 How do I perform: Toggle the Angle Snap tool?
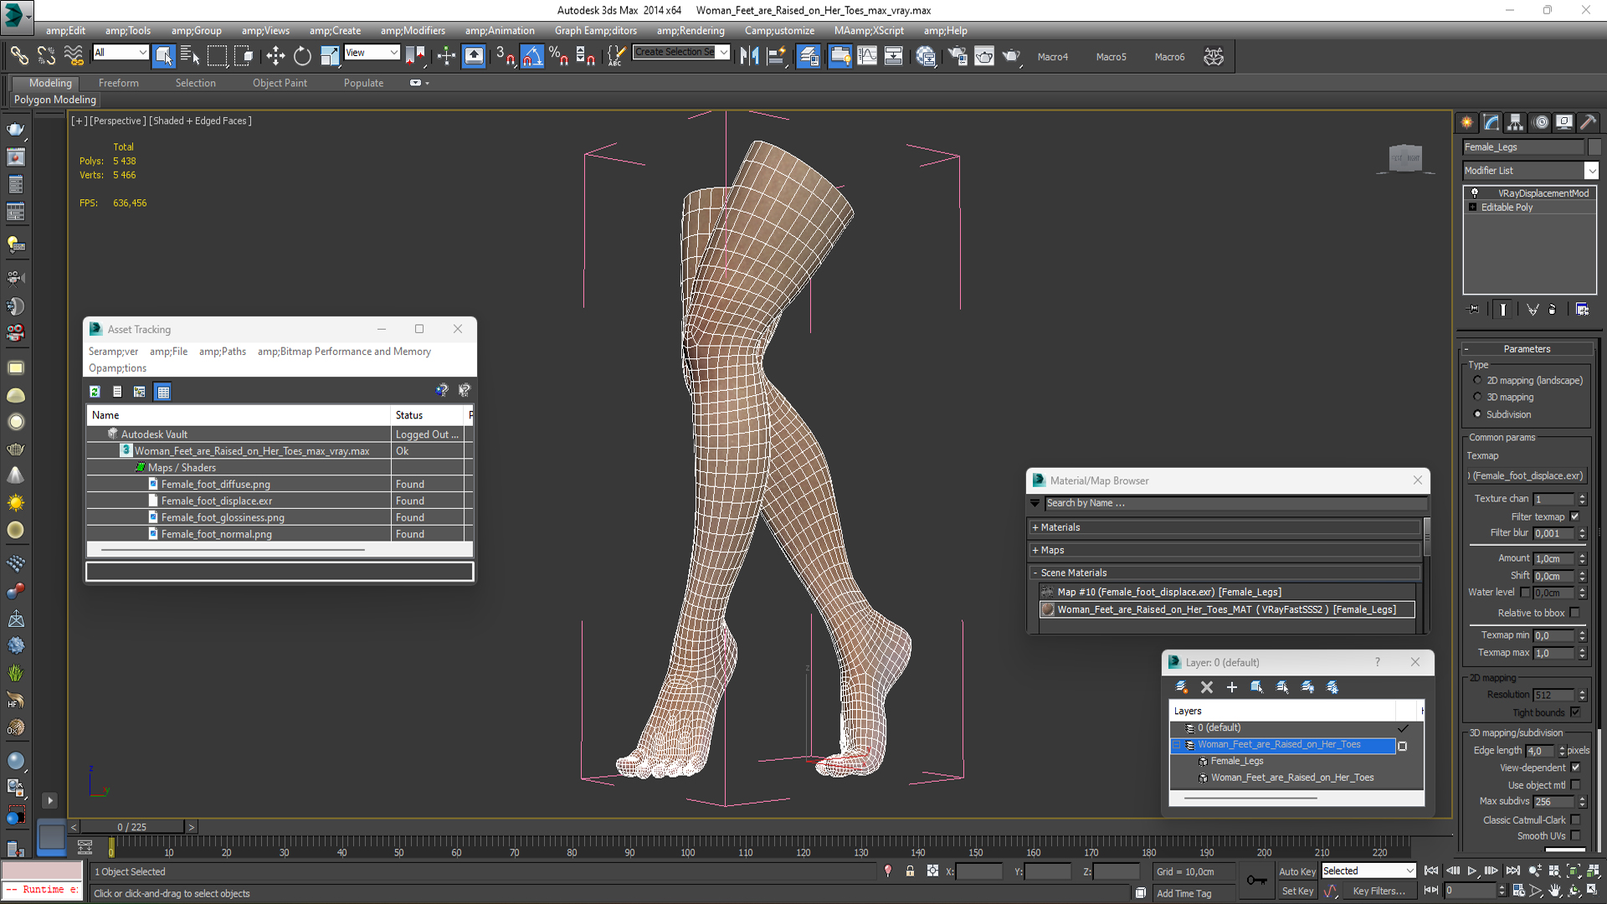click(x=532, y=56)
